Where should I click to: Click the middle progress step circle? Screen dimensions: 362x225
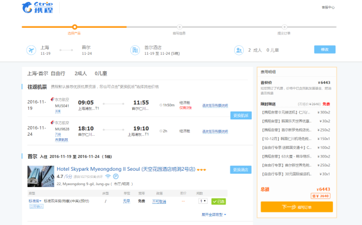tap(179, 27)
